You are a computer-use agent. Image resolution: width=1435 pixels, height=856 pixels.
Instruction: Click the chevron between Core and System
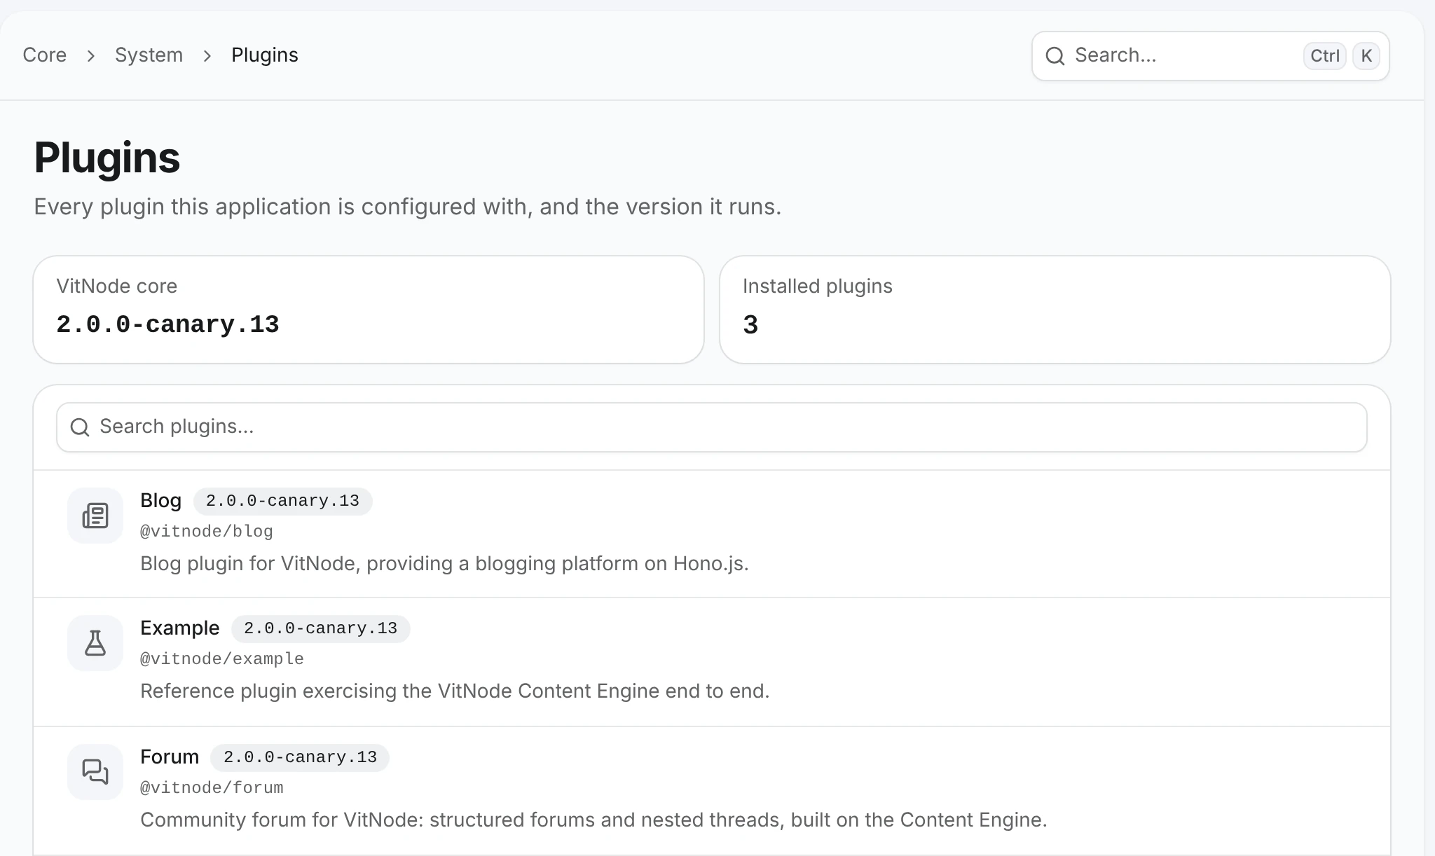click(91, 56)
